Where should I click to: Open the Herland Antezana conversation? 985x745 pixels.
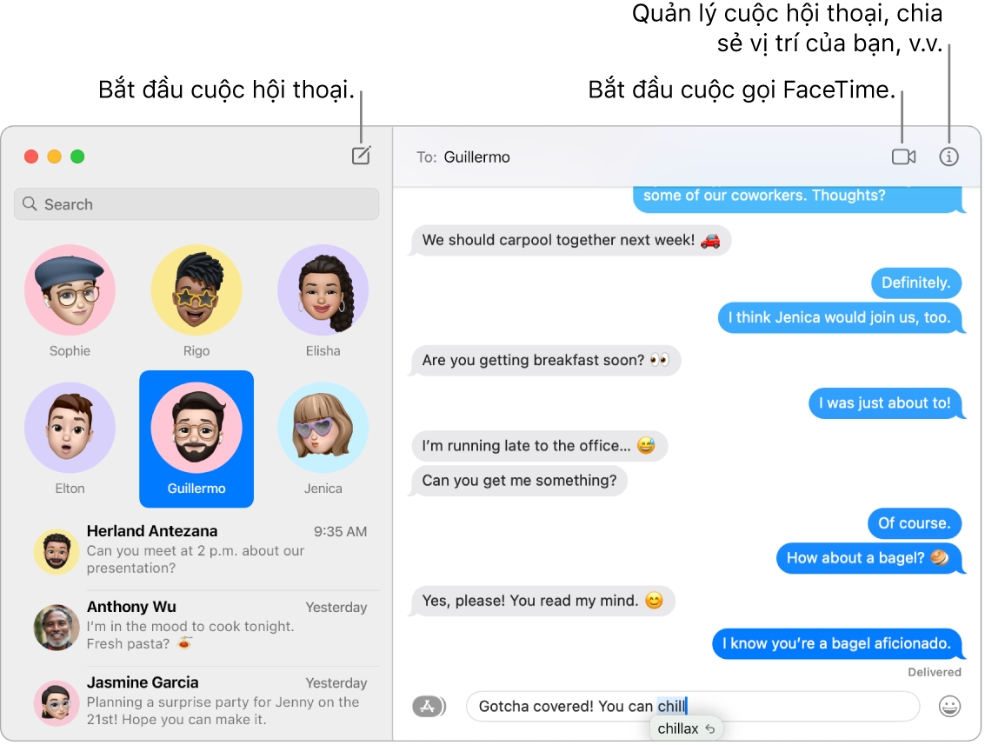click(201, 549)
